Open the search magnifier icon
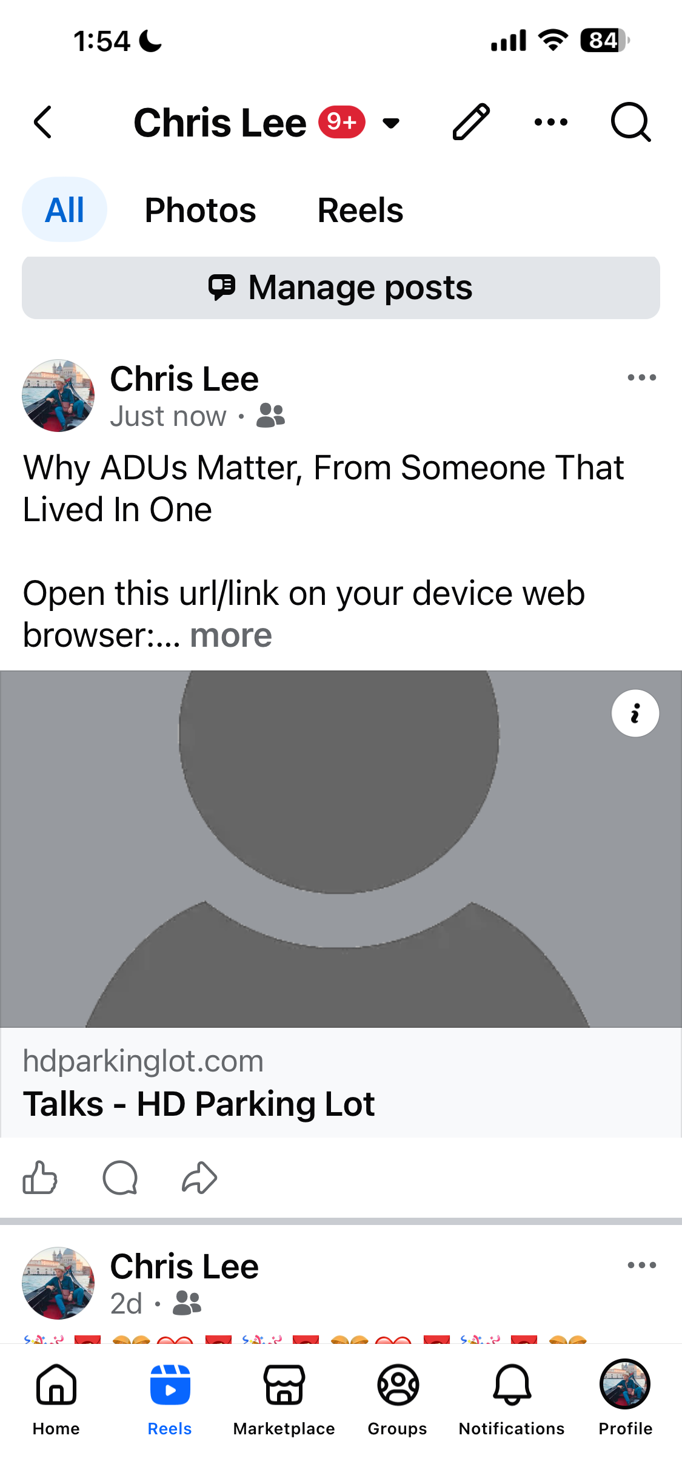The image size is (682, 1478). click(x=630, y=122)
